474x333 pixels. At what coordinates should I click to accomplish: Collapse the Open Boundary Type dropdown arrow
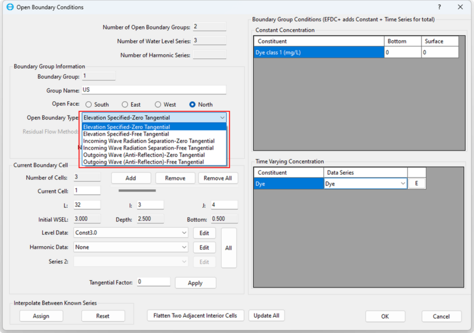coord(222,118)
